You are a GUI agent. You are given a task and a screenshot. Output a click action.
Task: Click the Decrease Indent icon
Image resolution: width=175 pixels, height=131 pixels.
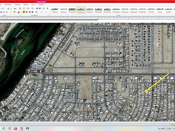click(37, 8)
